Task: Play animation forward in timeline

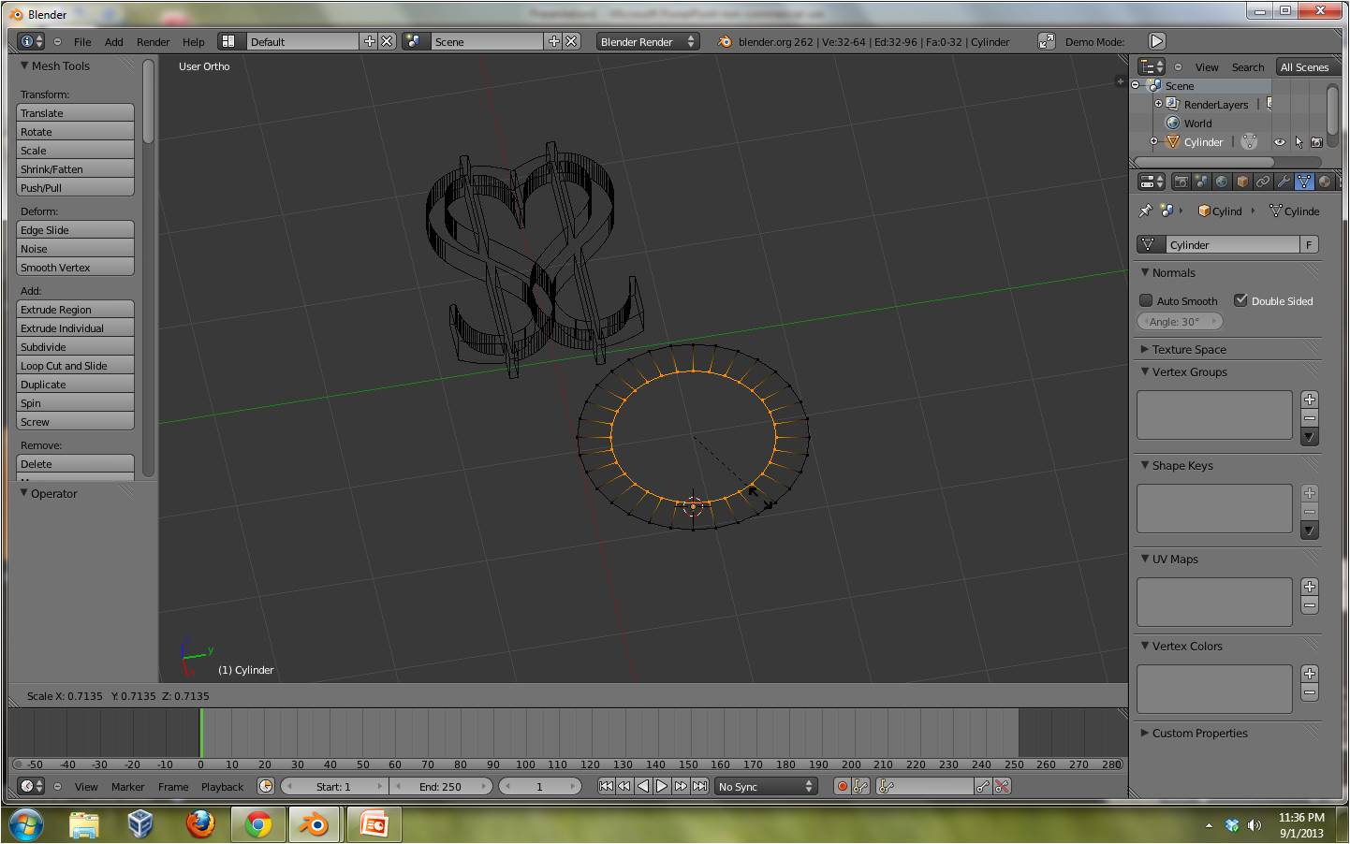Action: tap(662, 786)
